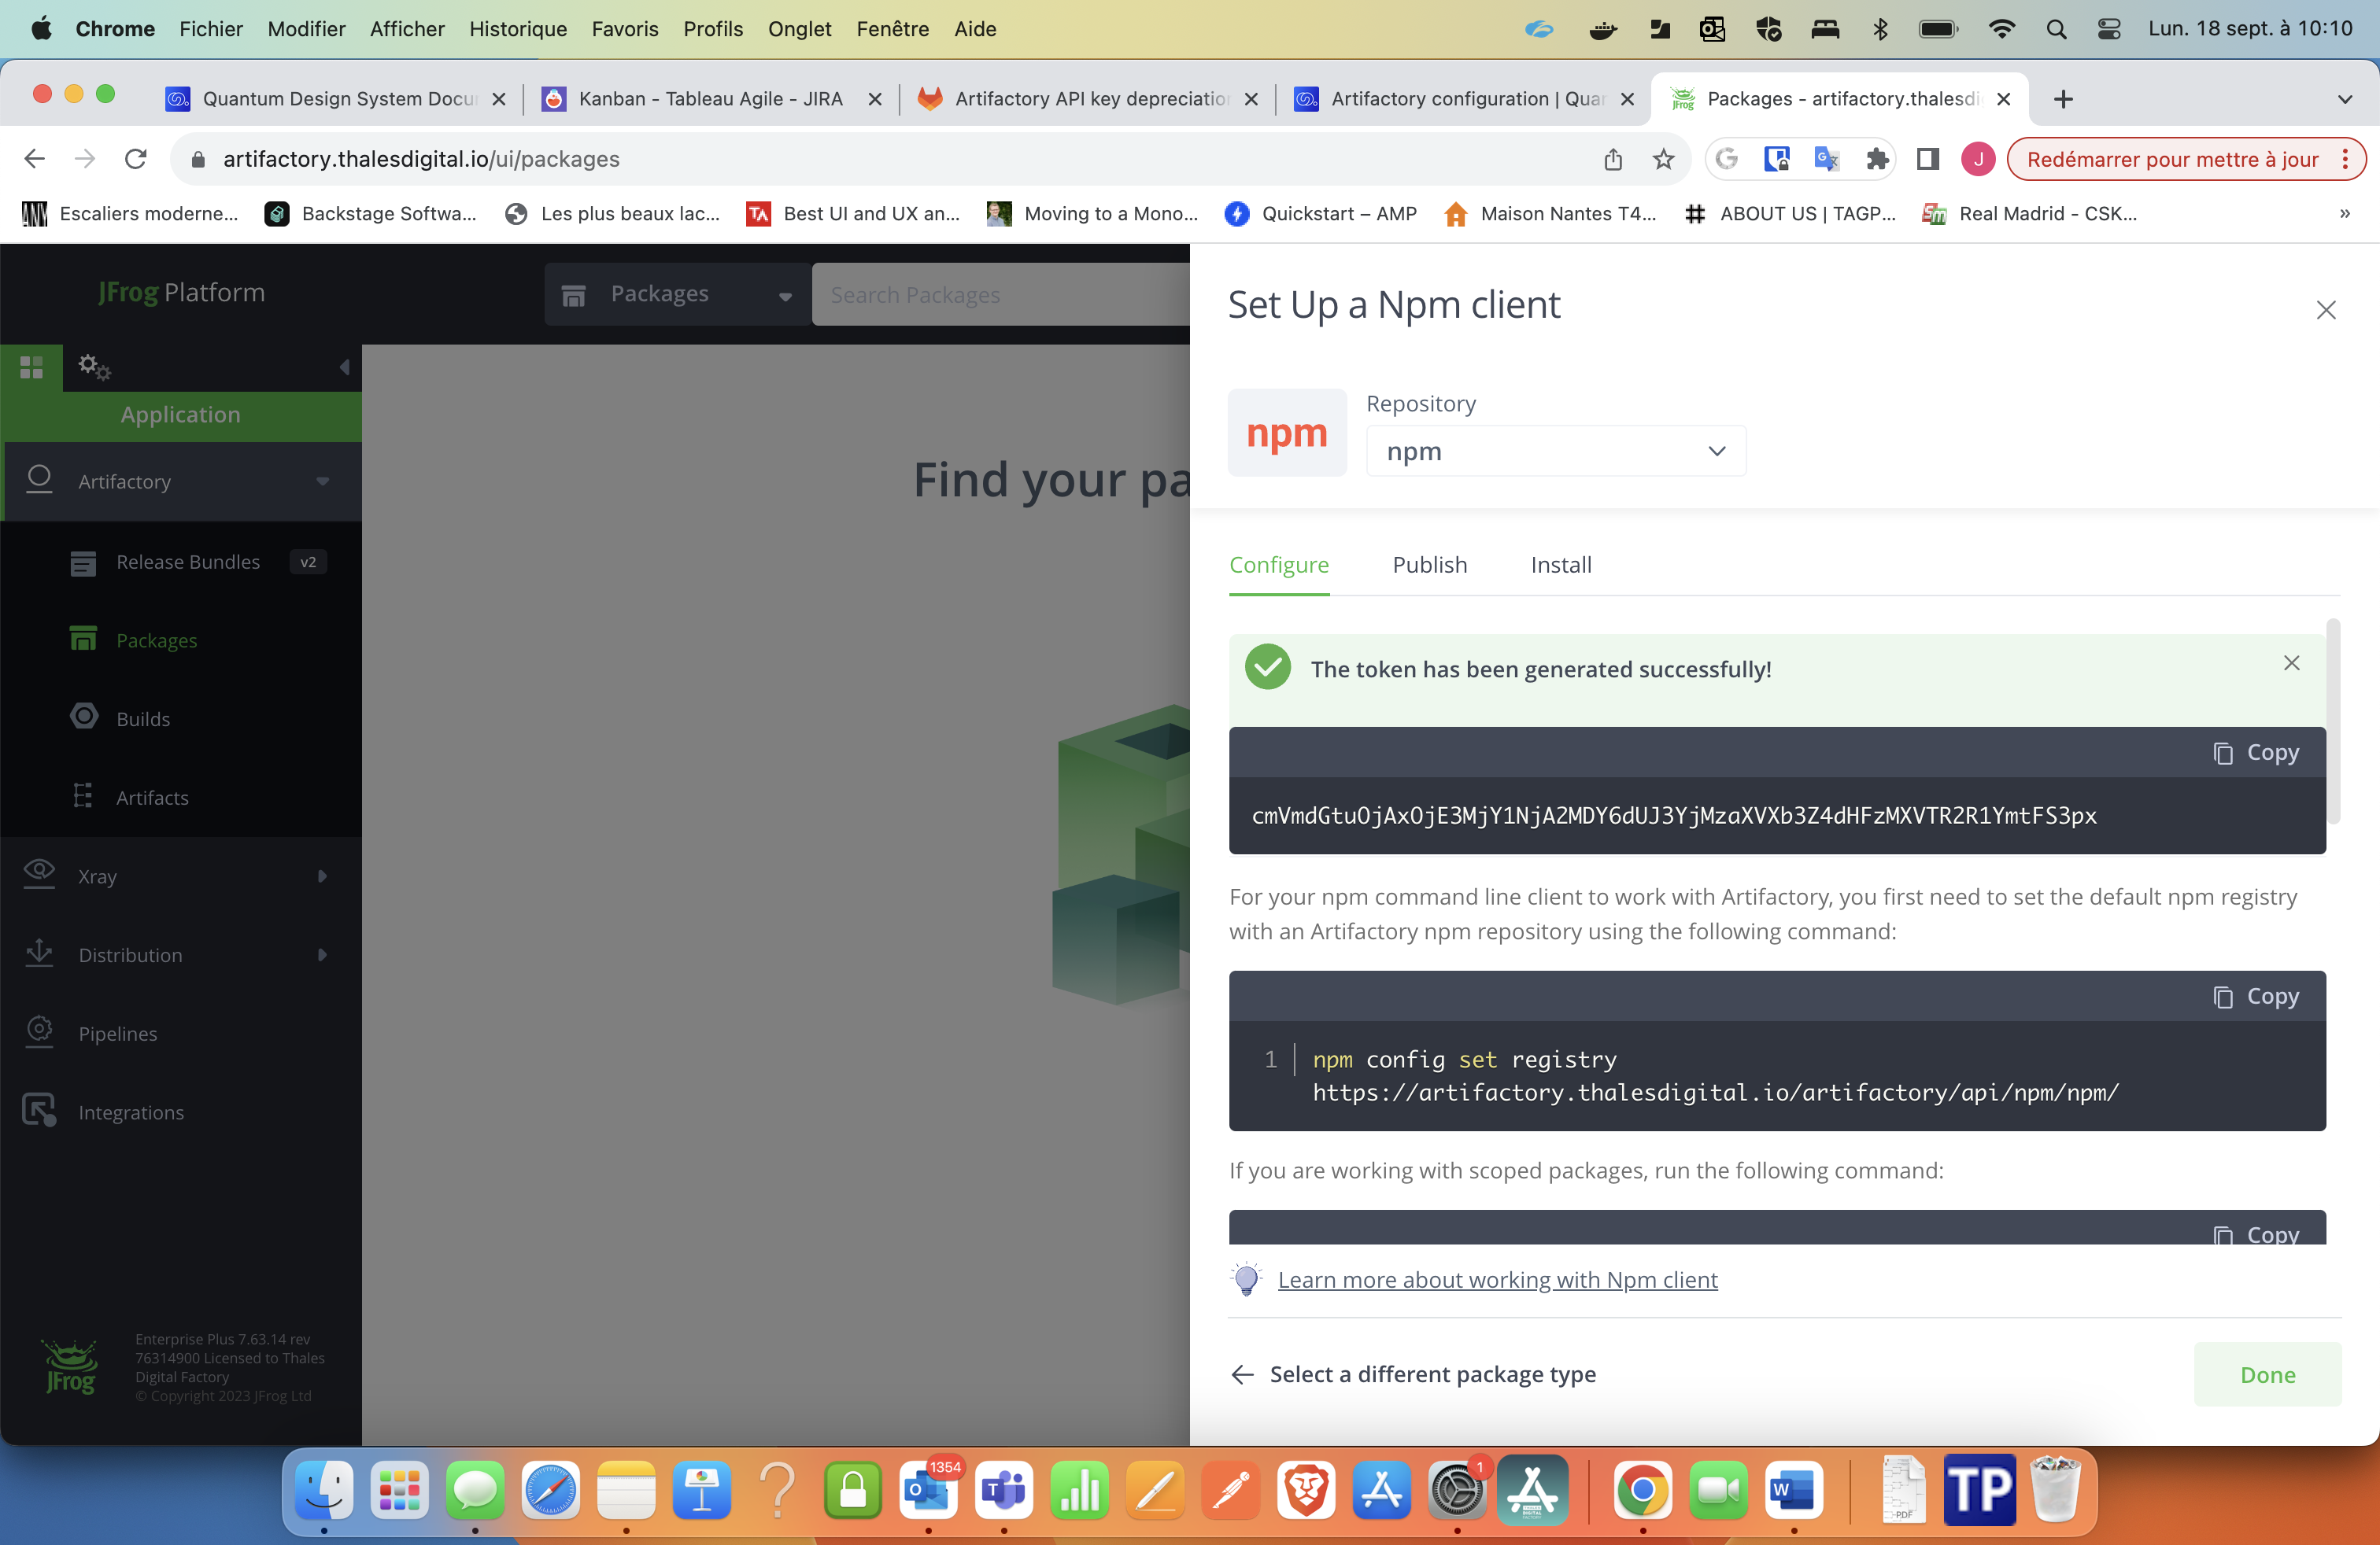
Task: Open Builds in the sidebar
Action: pyautogui.click(x=142, y=718)
